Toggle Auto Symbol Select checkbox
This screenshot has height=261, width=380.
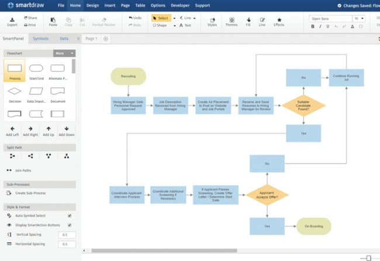tap(70, 215)
